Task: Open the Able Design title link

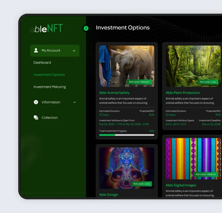Action: pos(108,194)
